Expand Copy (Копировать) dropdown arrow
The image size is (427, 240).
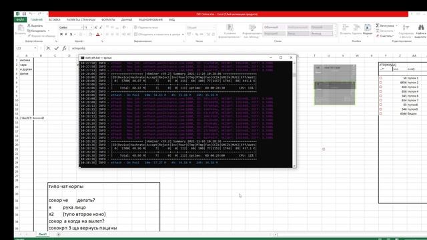49,31
